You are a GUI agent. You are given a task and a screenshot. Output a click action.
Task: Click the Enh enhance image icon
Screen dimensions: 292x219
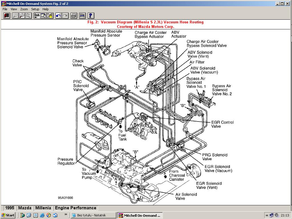click(37, 16)
